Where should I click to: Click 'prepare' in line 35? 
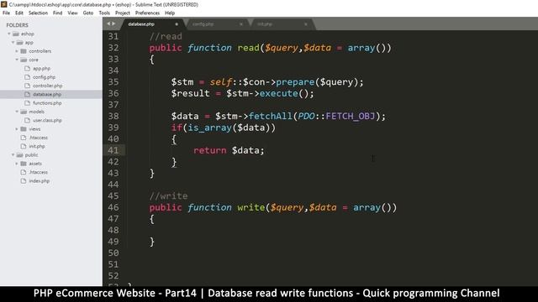[x=295, y=82]
